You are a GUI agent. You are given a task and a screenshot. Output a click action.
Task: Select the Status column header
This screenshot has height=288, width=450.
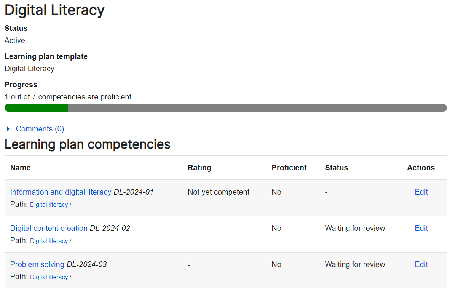pos(336,168)
